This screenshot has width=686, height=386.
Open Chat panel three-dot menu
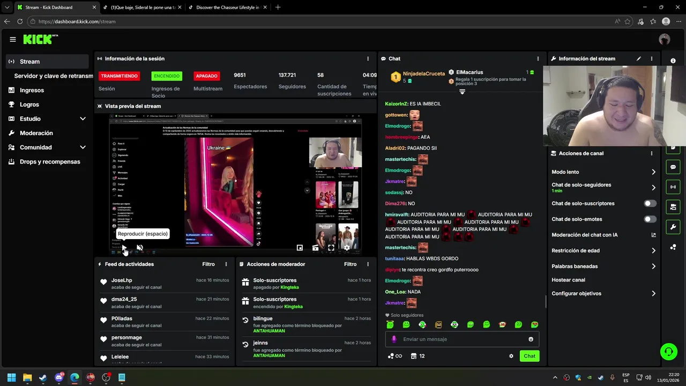[538, 58]
